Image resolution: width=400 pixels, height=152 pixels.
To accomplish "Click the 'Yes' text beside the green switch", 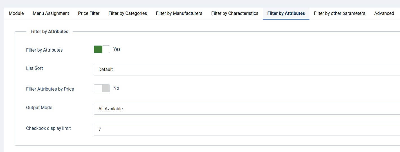I will [x=117, y=49].
